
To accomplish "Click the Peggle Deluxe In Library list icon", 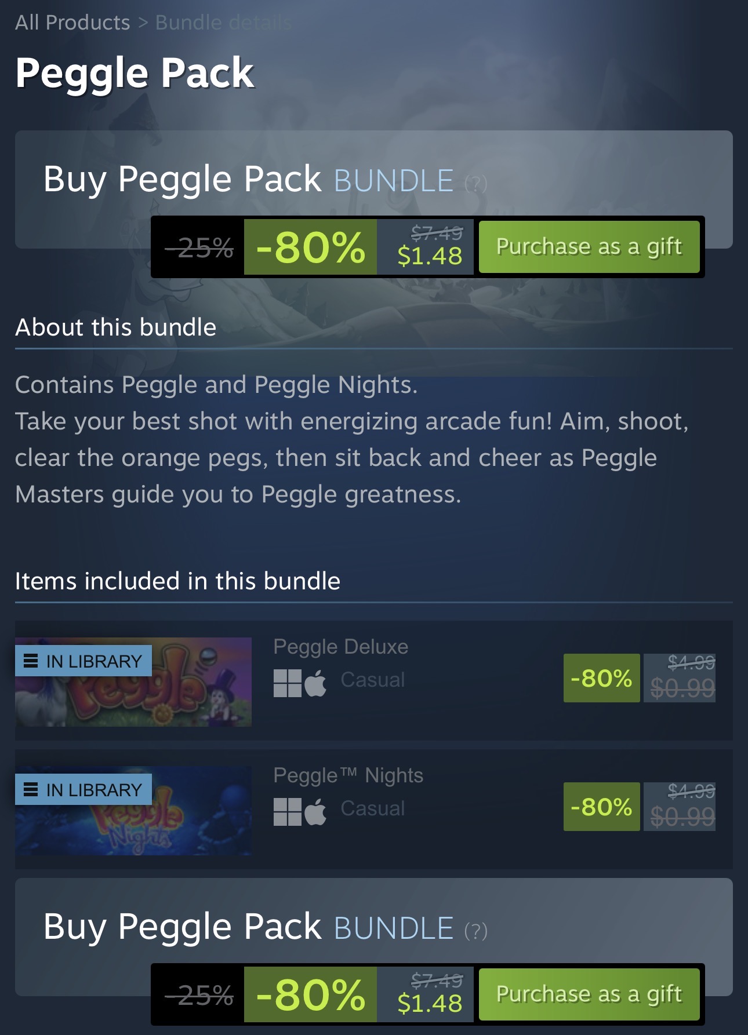I will [31, 661].
